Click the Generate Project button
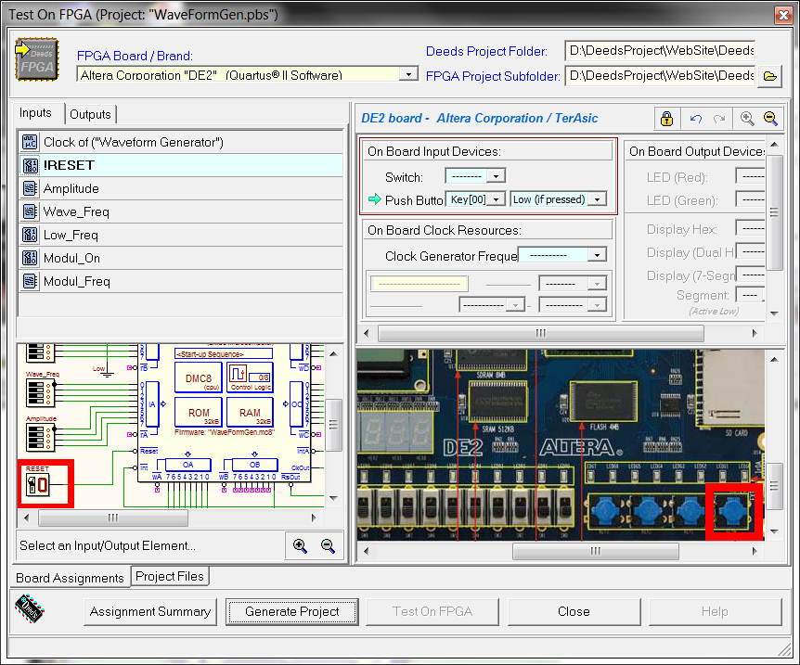The width and height of the screenshot is (800, 665). pyautogui.click(x=291, y=611)
